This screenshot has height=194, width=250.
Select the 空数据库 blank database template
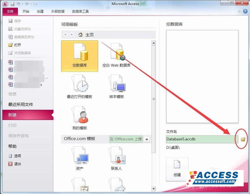[x=80, y=56]
